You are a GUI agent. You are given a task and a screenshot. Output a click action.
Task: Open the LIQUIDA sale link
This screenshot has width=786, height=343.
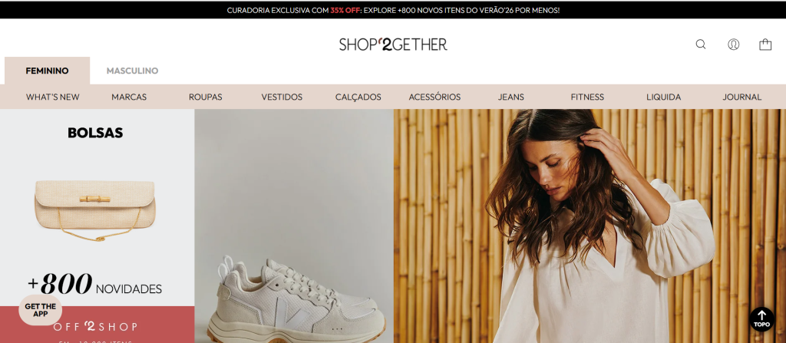click(664, 97)
